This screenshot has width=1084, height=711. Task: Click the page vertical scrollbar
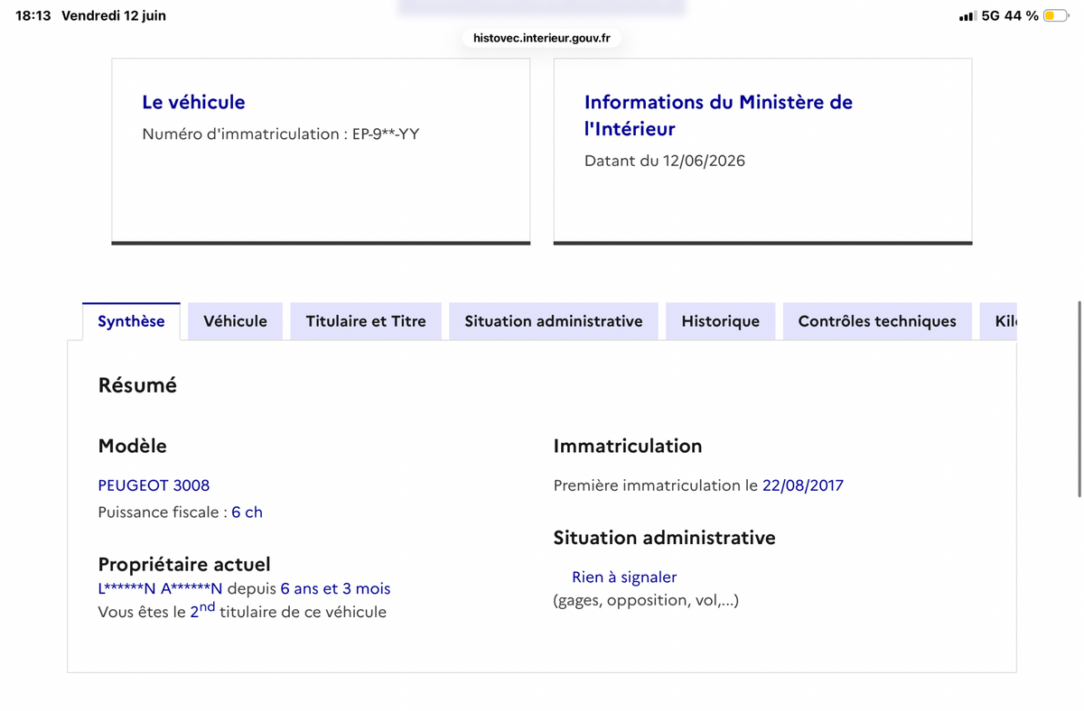point(1079,399)
